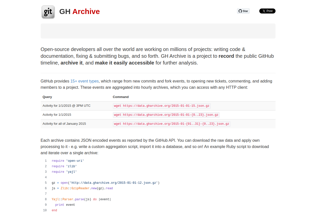Click the "Activity for 1/1/2015 @ 3PM UTC" cell
This screenshot has height=212, width=310.
pos(66,106)
